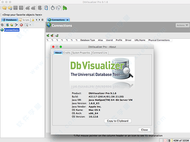Image resolution: width=190 pixels, height=142 pixels.
Task: Click the Profile column header
Action: tap(119, 40)
